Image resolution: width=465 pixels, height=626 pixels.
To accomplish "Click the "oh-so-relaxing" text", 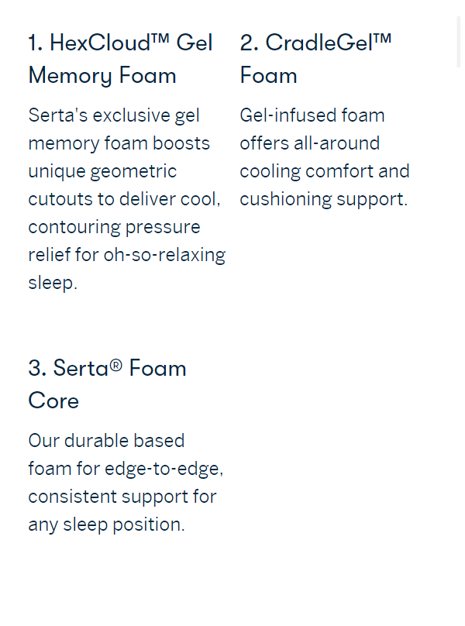I will (164, 255).
